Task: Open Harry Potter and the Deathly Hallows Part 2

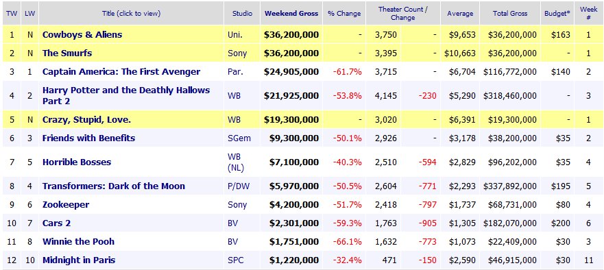Action: click(x=126, y=95)
